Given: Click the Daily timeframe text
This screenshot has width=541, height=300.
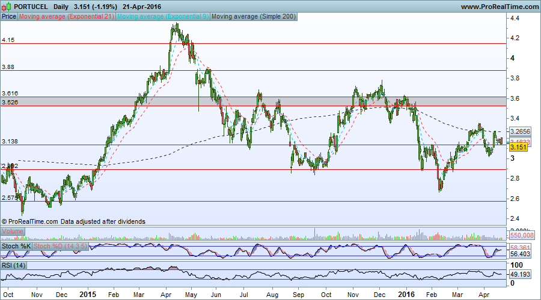Looking at the screenshot, I should tap(61, 7).
